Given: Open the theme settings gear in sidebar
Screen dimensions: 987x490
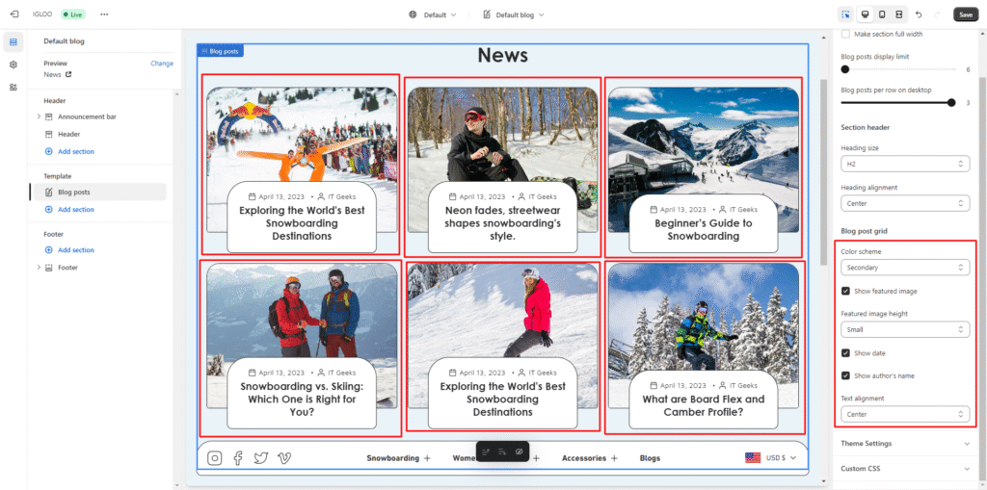Looking at the screenshot, I should click(13, 64).
